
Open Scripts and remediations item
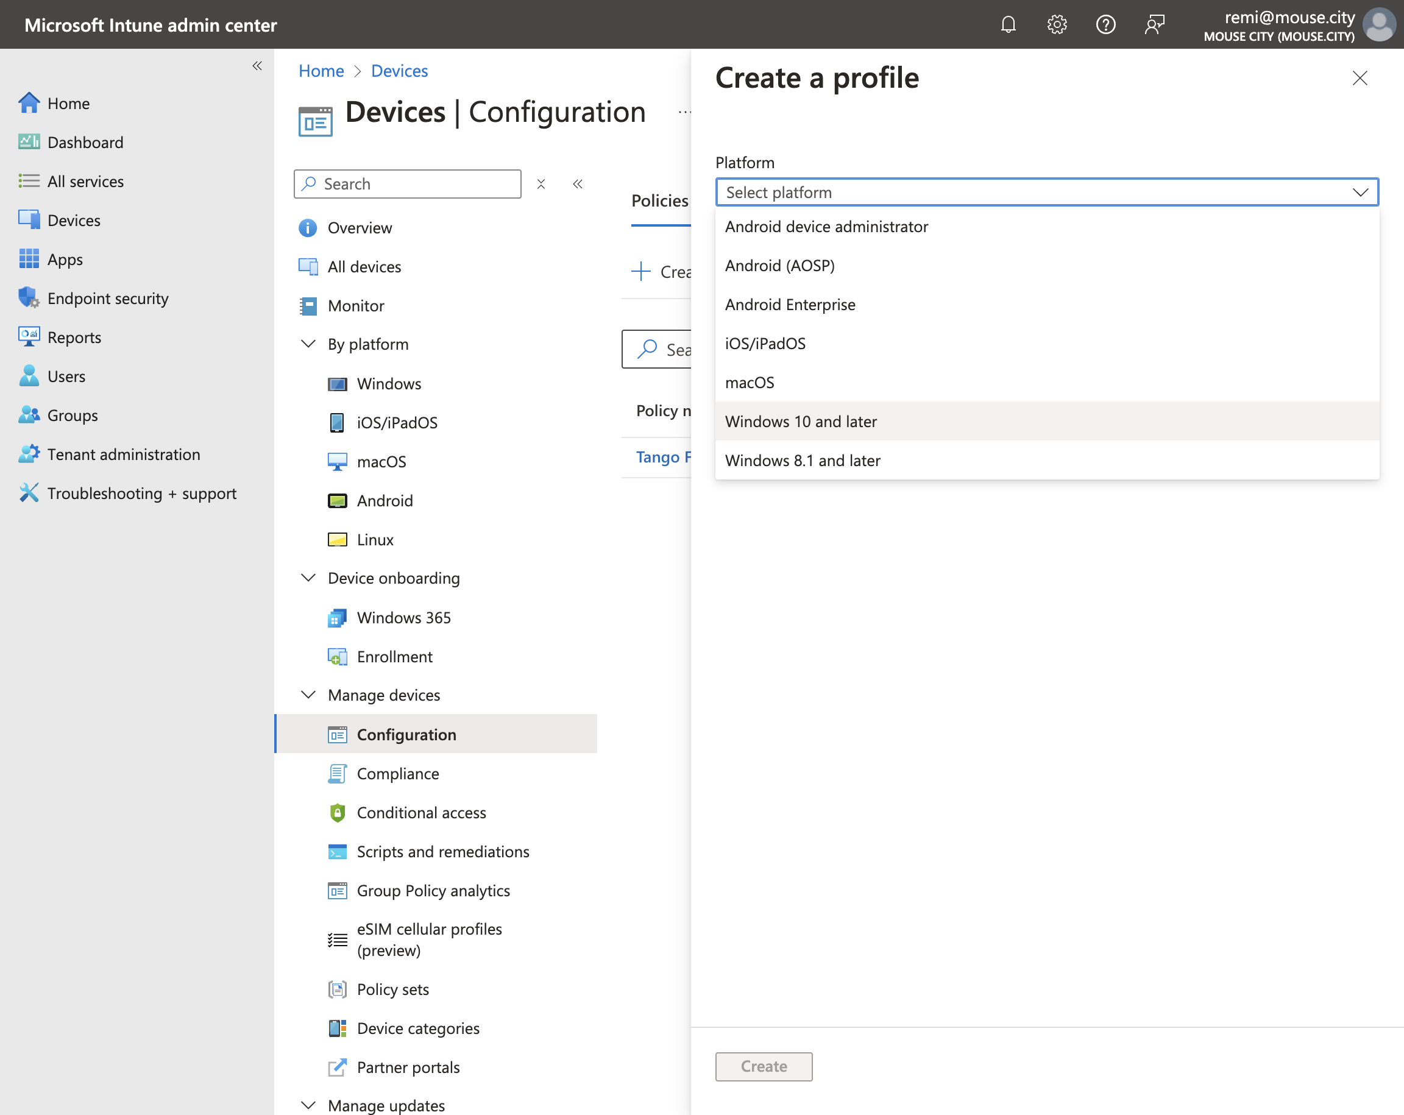click(443, 851)
